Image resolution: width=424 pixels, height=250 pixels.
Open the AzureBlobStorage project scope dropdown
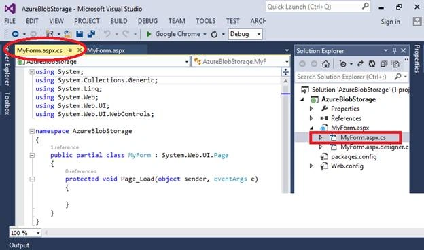[187, 62]
